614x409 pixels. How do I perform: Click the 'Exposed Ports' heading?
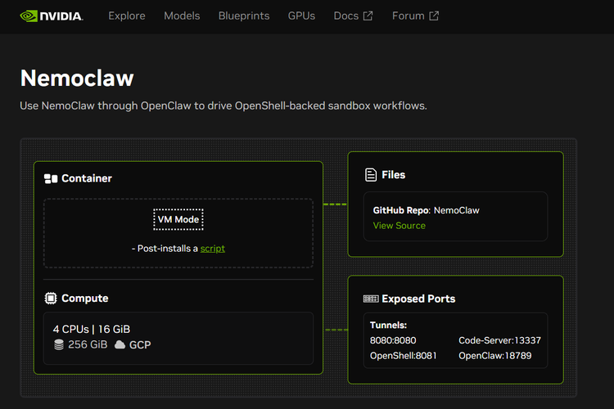coord(418,299)
